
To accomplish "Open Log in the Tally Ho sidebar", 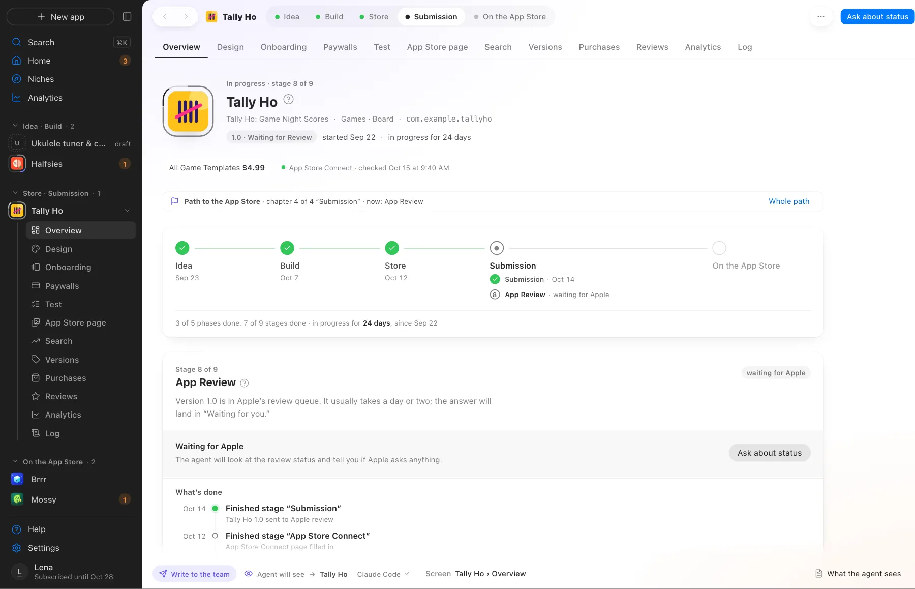I will pos(81,433).
